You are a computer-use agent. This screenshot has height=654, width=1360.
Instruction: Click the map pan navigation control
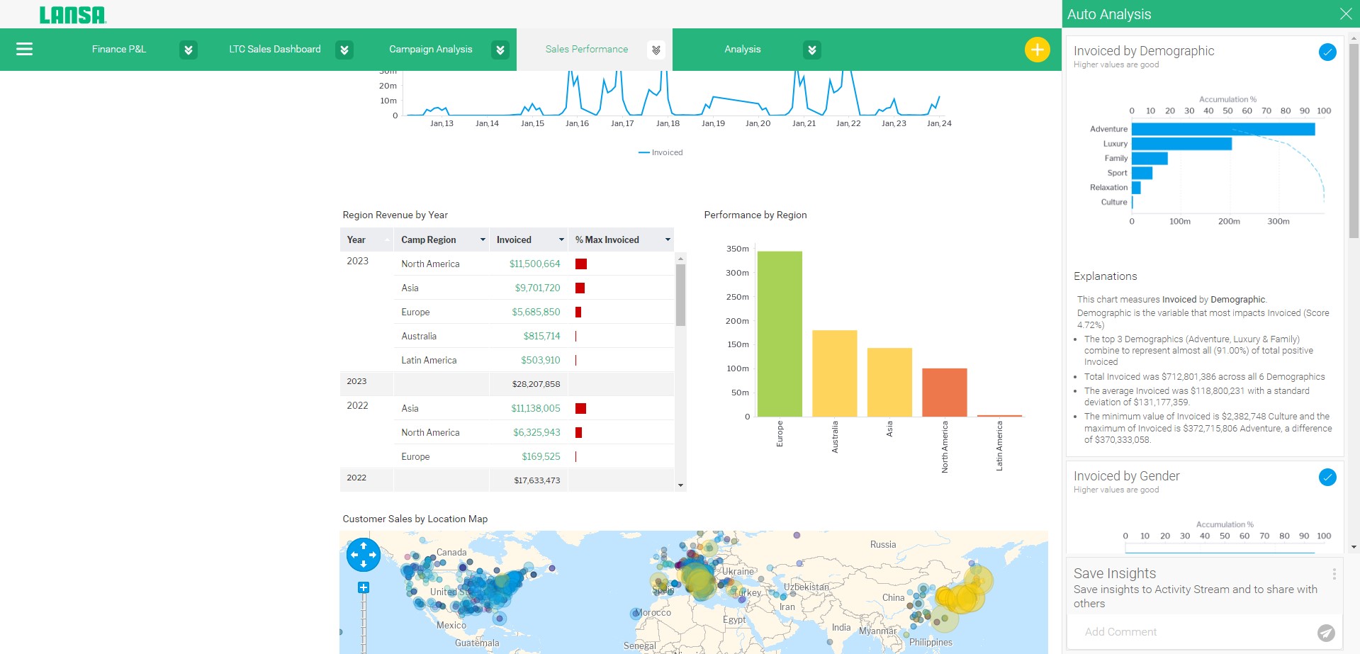(x=364, y=555)
